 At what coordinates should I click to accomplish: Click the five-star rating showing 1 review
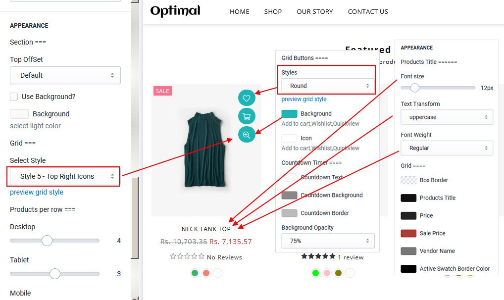[x=318, y=256]
